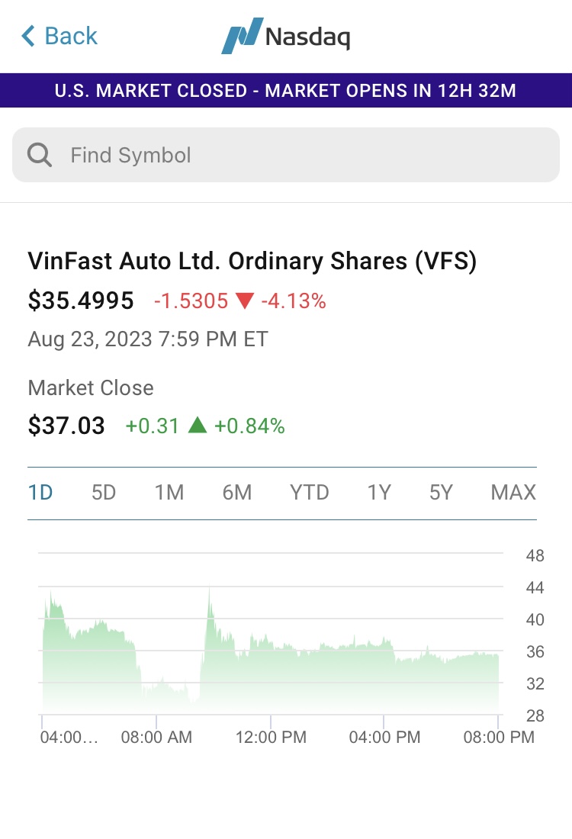
Task: Switch to the 5D chart range
Action: coord(104,493)
